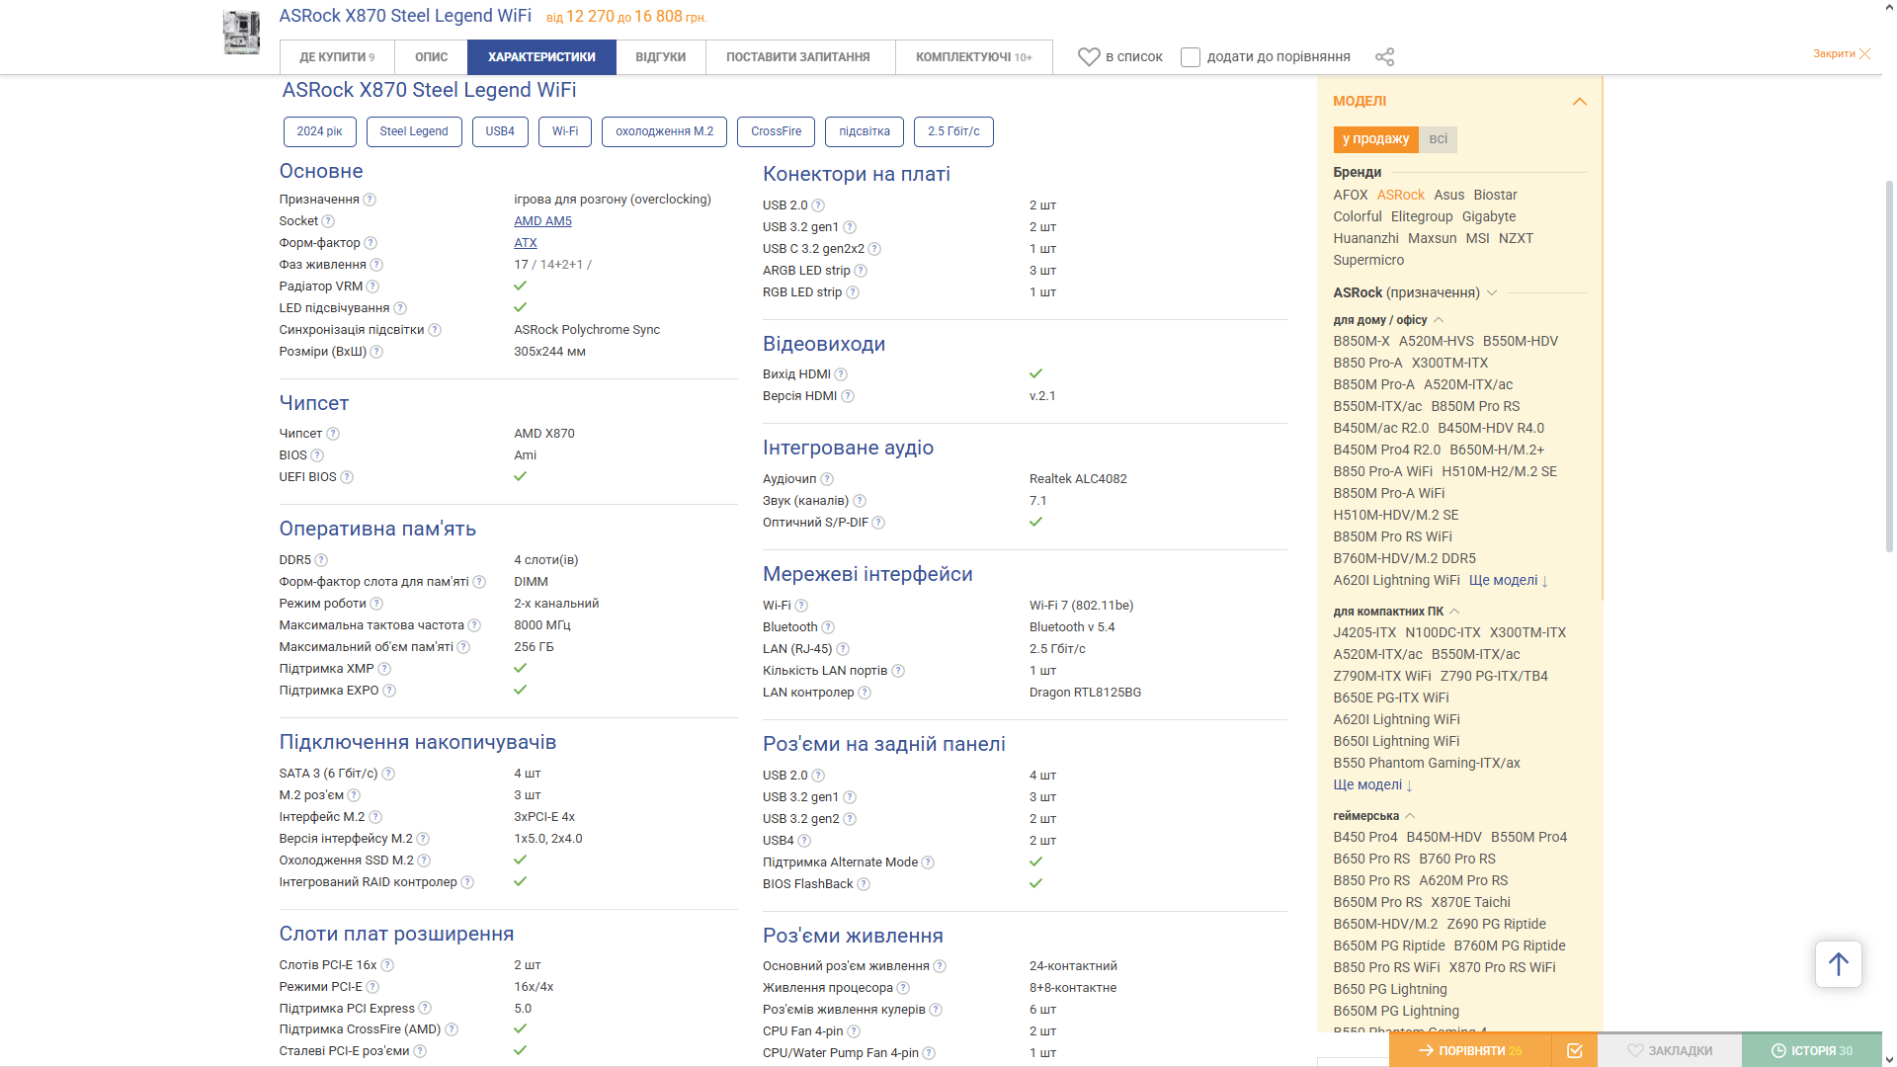Toggle the 'додати до порівняння' checkbox
This screenshot has width=1897, height=1067.
(1191, 57)
